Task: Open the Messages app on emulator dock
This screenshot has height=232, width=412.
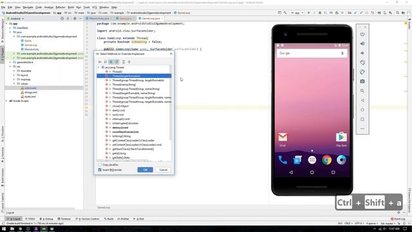Action: [x=297, y=160]
